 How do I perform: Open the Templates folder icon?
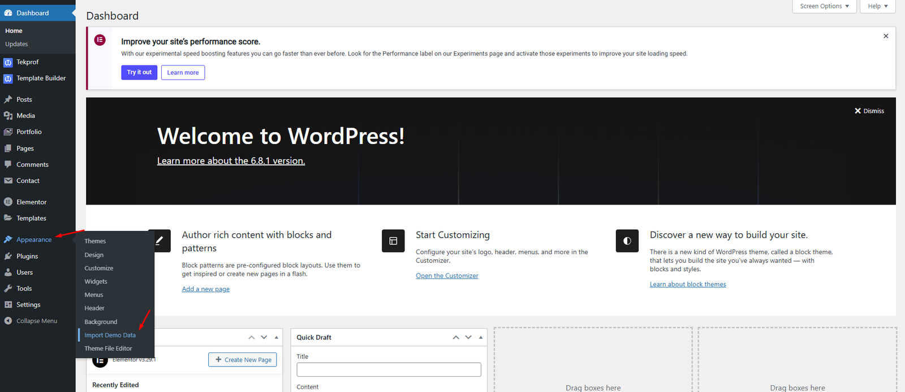pos(8,218)
